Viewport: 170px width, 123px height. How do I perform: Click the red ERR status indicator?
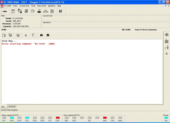(58, 117)
